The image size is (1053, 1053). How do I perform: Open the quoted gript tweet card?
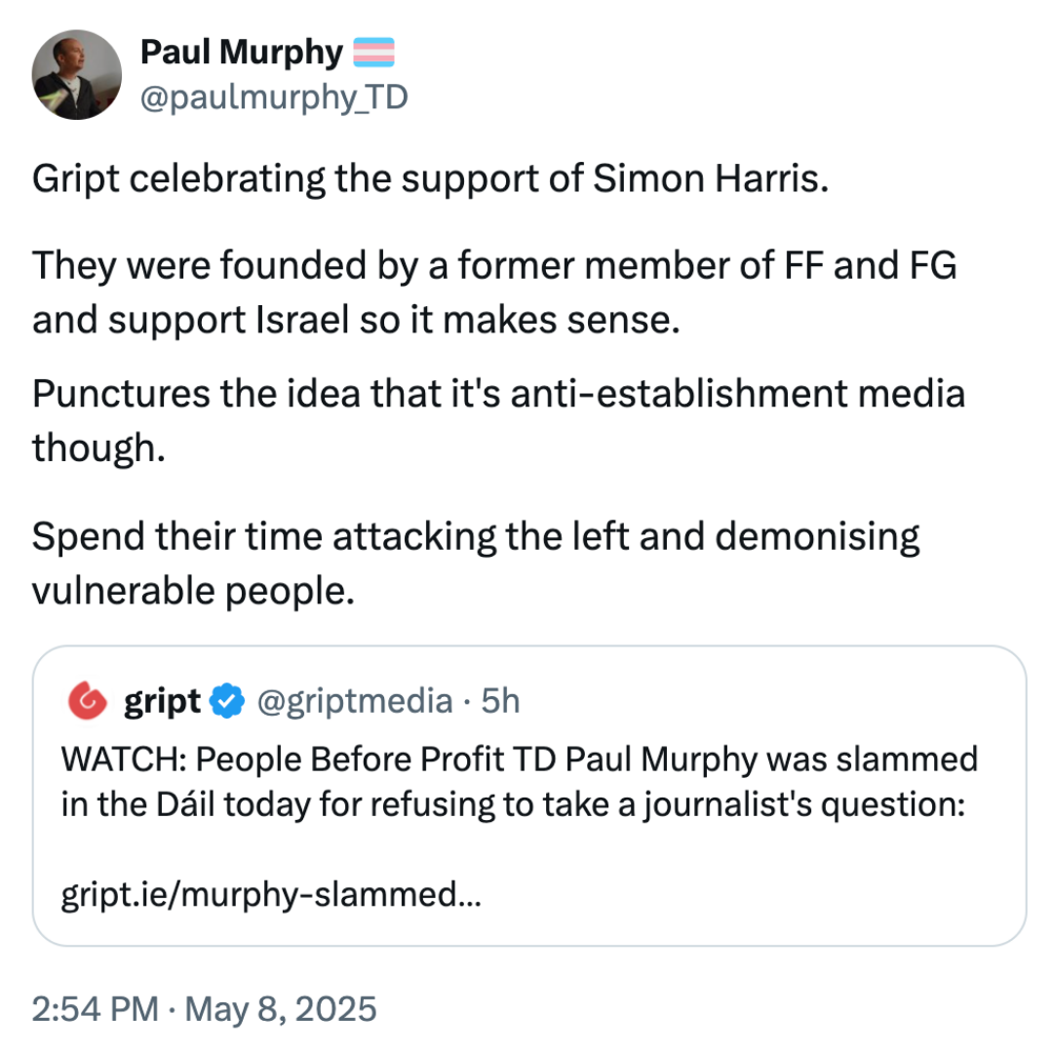click(529, 796)
